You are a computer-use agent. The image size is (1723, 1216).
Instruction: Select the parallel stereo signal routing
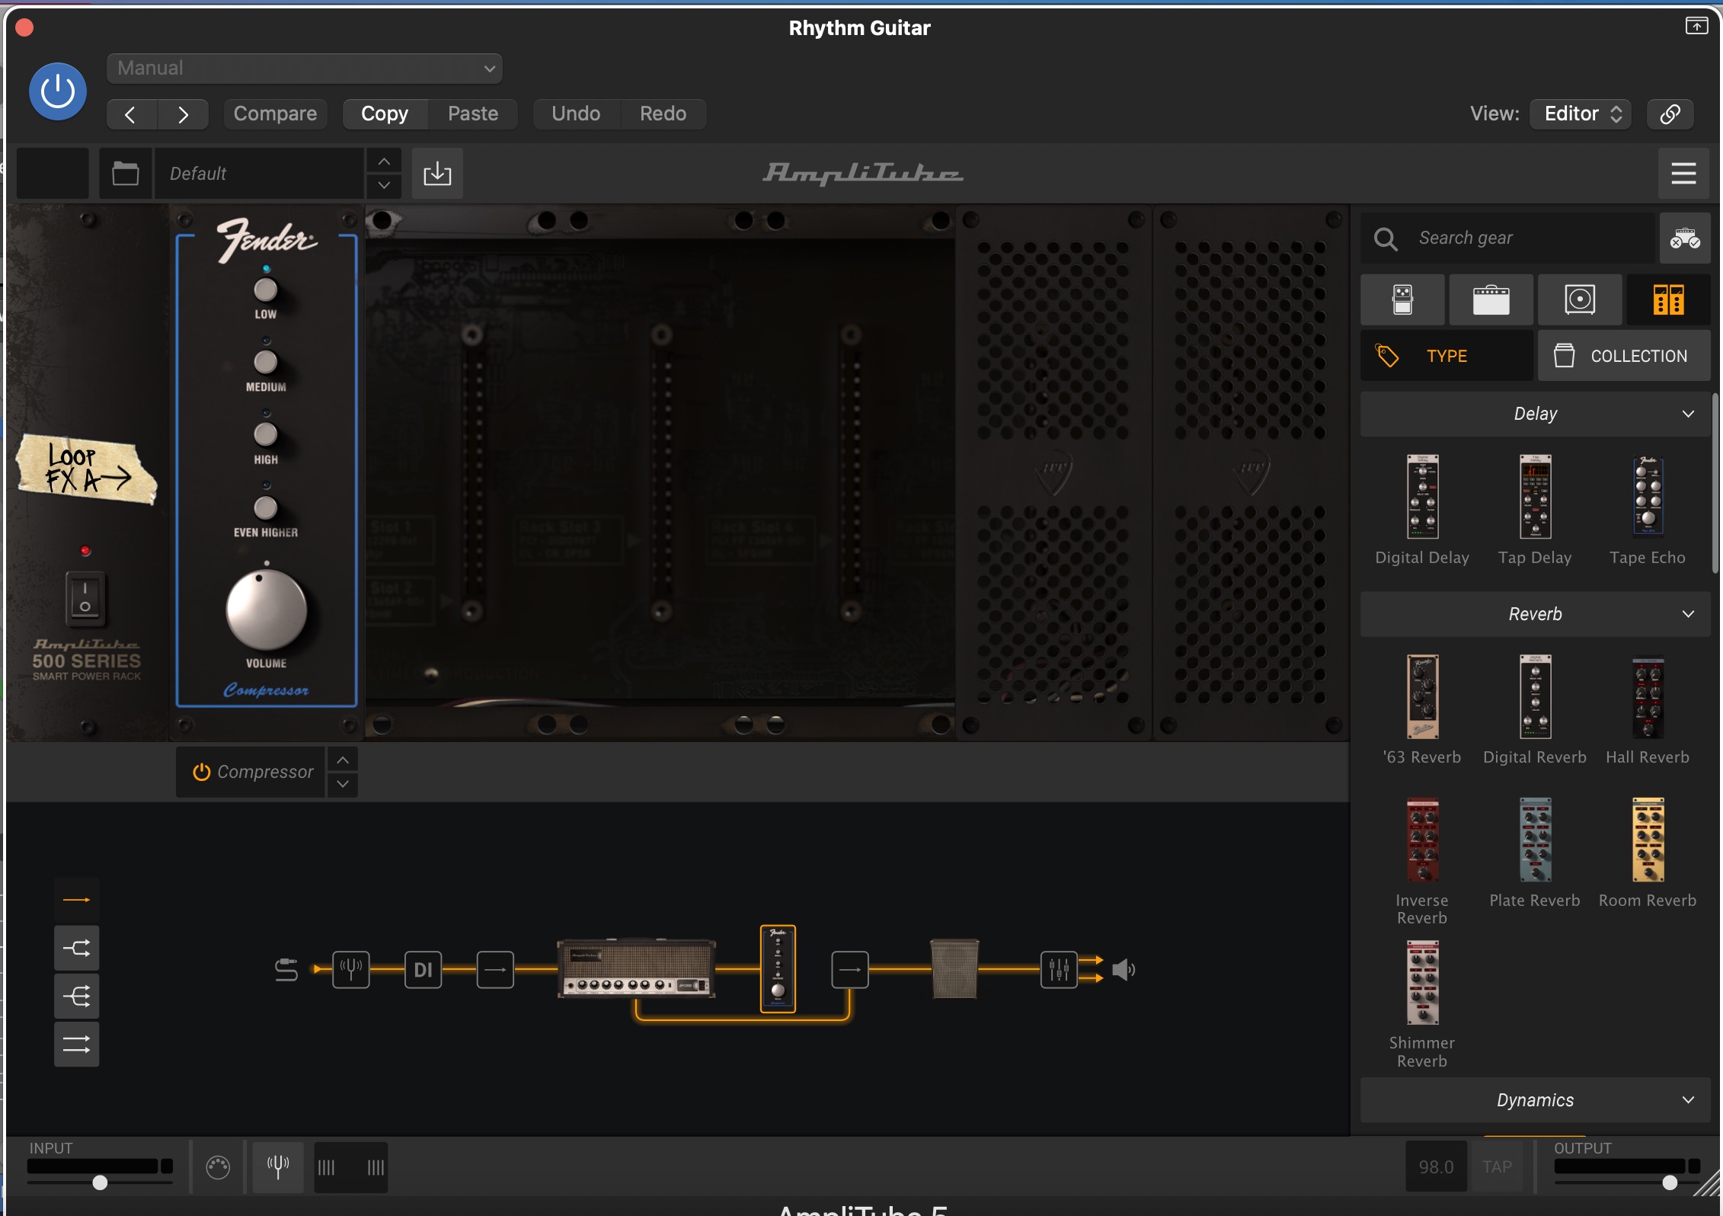76,1045
